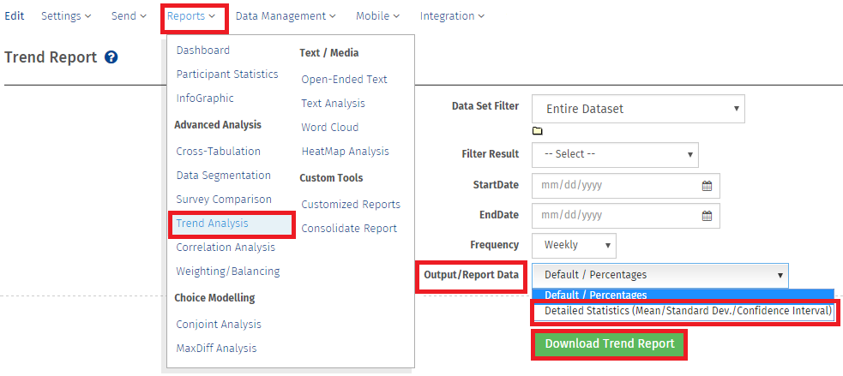Open the Filter Result select dropdown
The width and height of the screenshot is (843, 376).
coord(615,154)
